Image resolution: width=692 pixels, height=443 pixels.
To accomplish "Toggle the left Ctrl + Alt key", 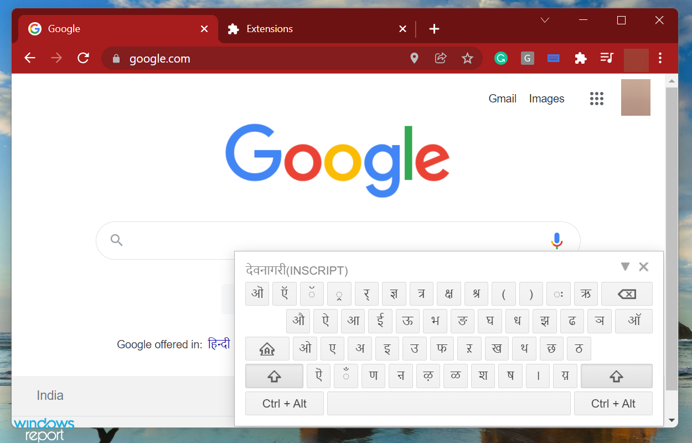I will pos(285,404).
